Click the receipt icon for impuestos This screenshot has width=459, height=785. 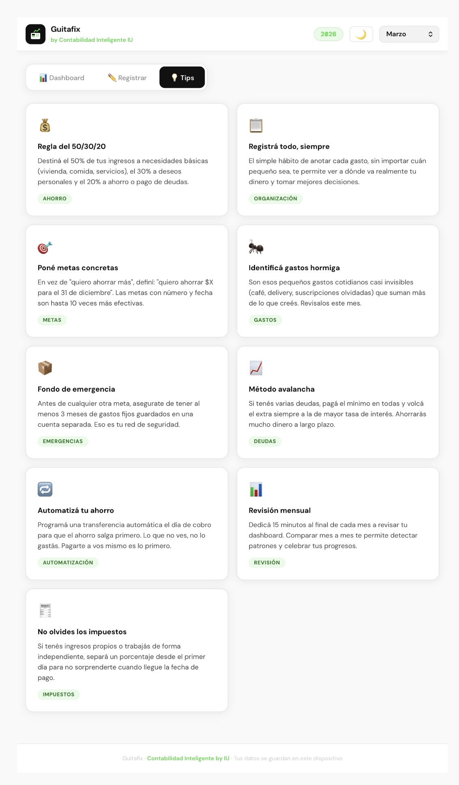[45, 611]
